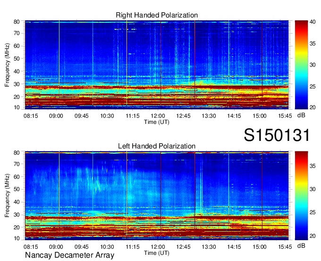Screen dimensions: 321x261
Task: Click the left-handed panel's color scale bar
Action: click(x=301, y=196)
